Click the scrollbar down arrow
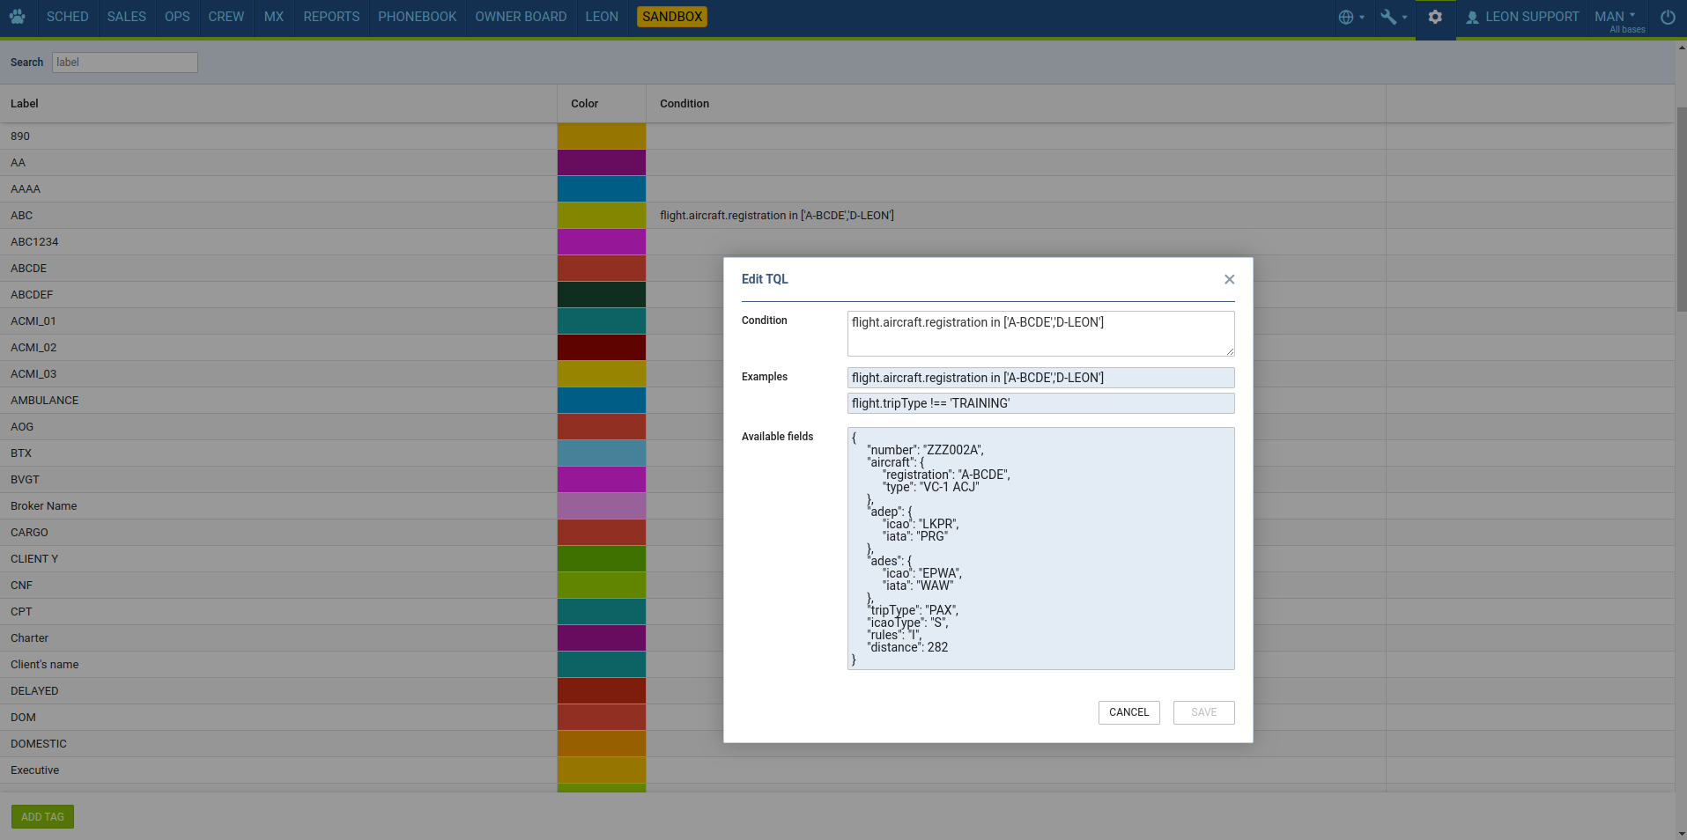The height and width of the screenshot is (840, 1687). click(x=1681, y=833)
